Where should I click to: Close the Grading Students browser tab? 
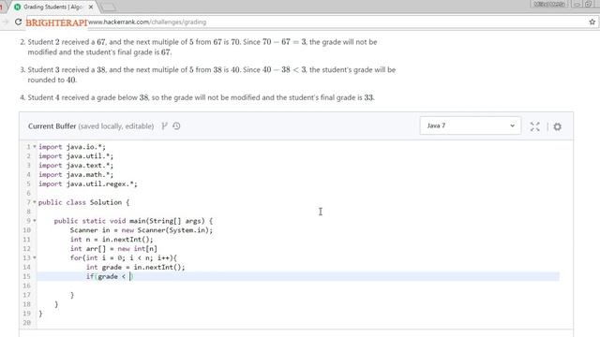click(91, 7)
